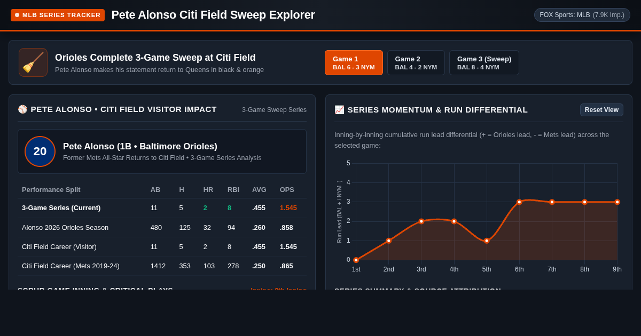Click the 'Pete Alonso (1B • Baltimore Orioles)' name

[x=140, y=146]
